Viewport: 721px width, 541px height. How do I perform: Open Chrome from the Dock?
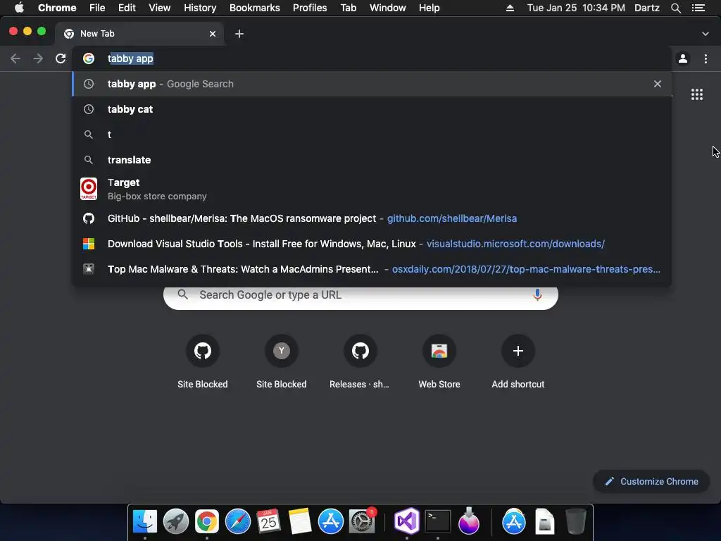click(207, 521)
